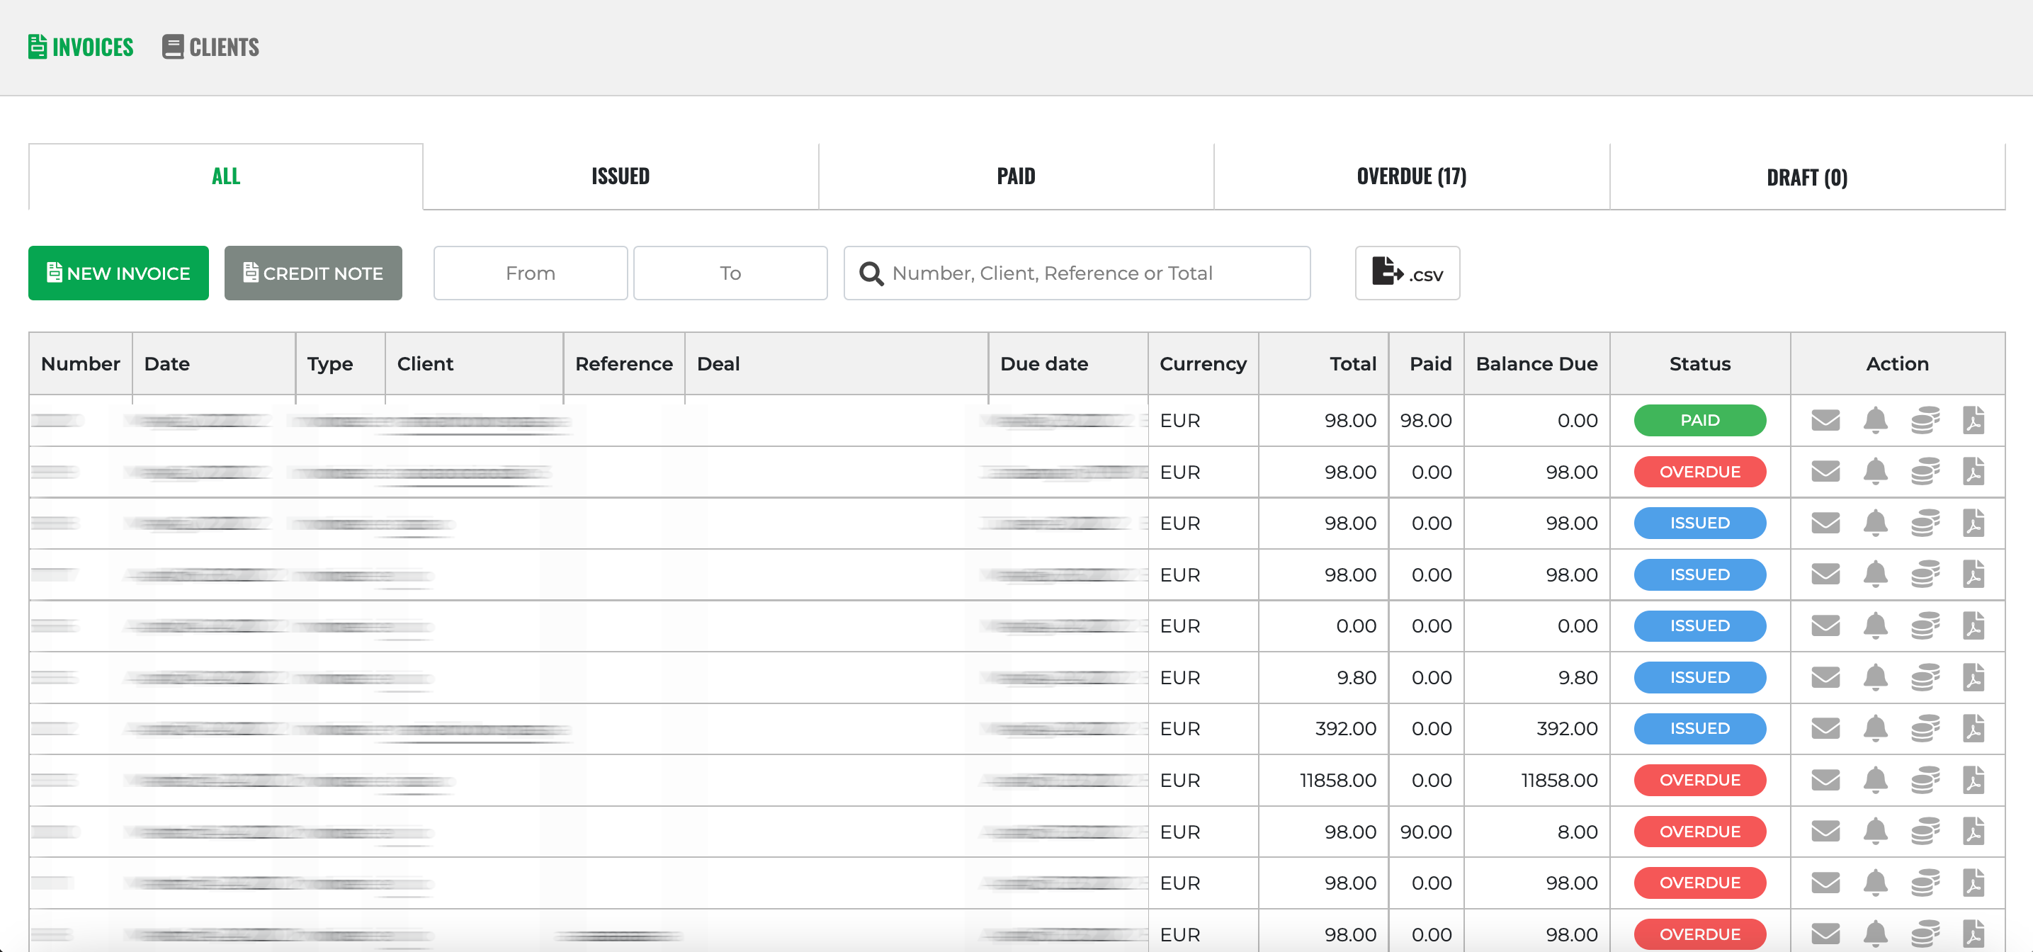Image resolution: width=2033 pixels, height=952 pixels.
Task: Email the first PAID invoice via envelope icon
Action: pos(1826,420)
